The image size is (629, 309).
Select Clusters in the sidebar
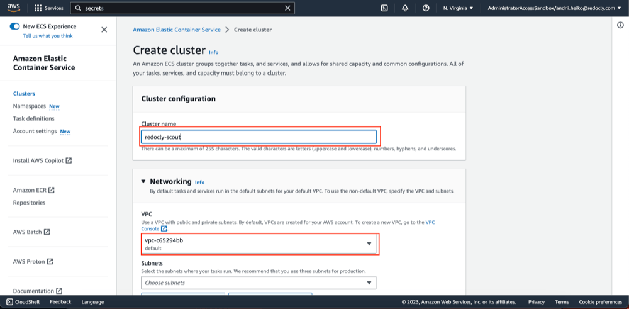(24, 94)
